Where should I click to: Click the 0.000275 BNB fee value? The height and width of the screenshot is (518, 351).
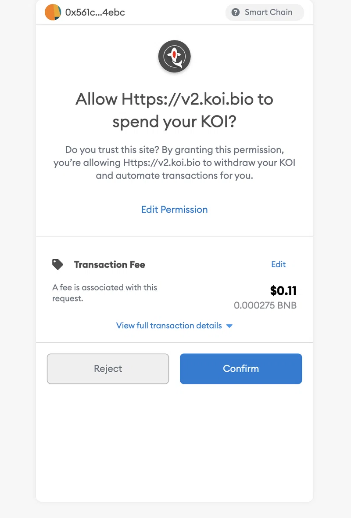coord(265,305)
